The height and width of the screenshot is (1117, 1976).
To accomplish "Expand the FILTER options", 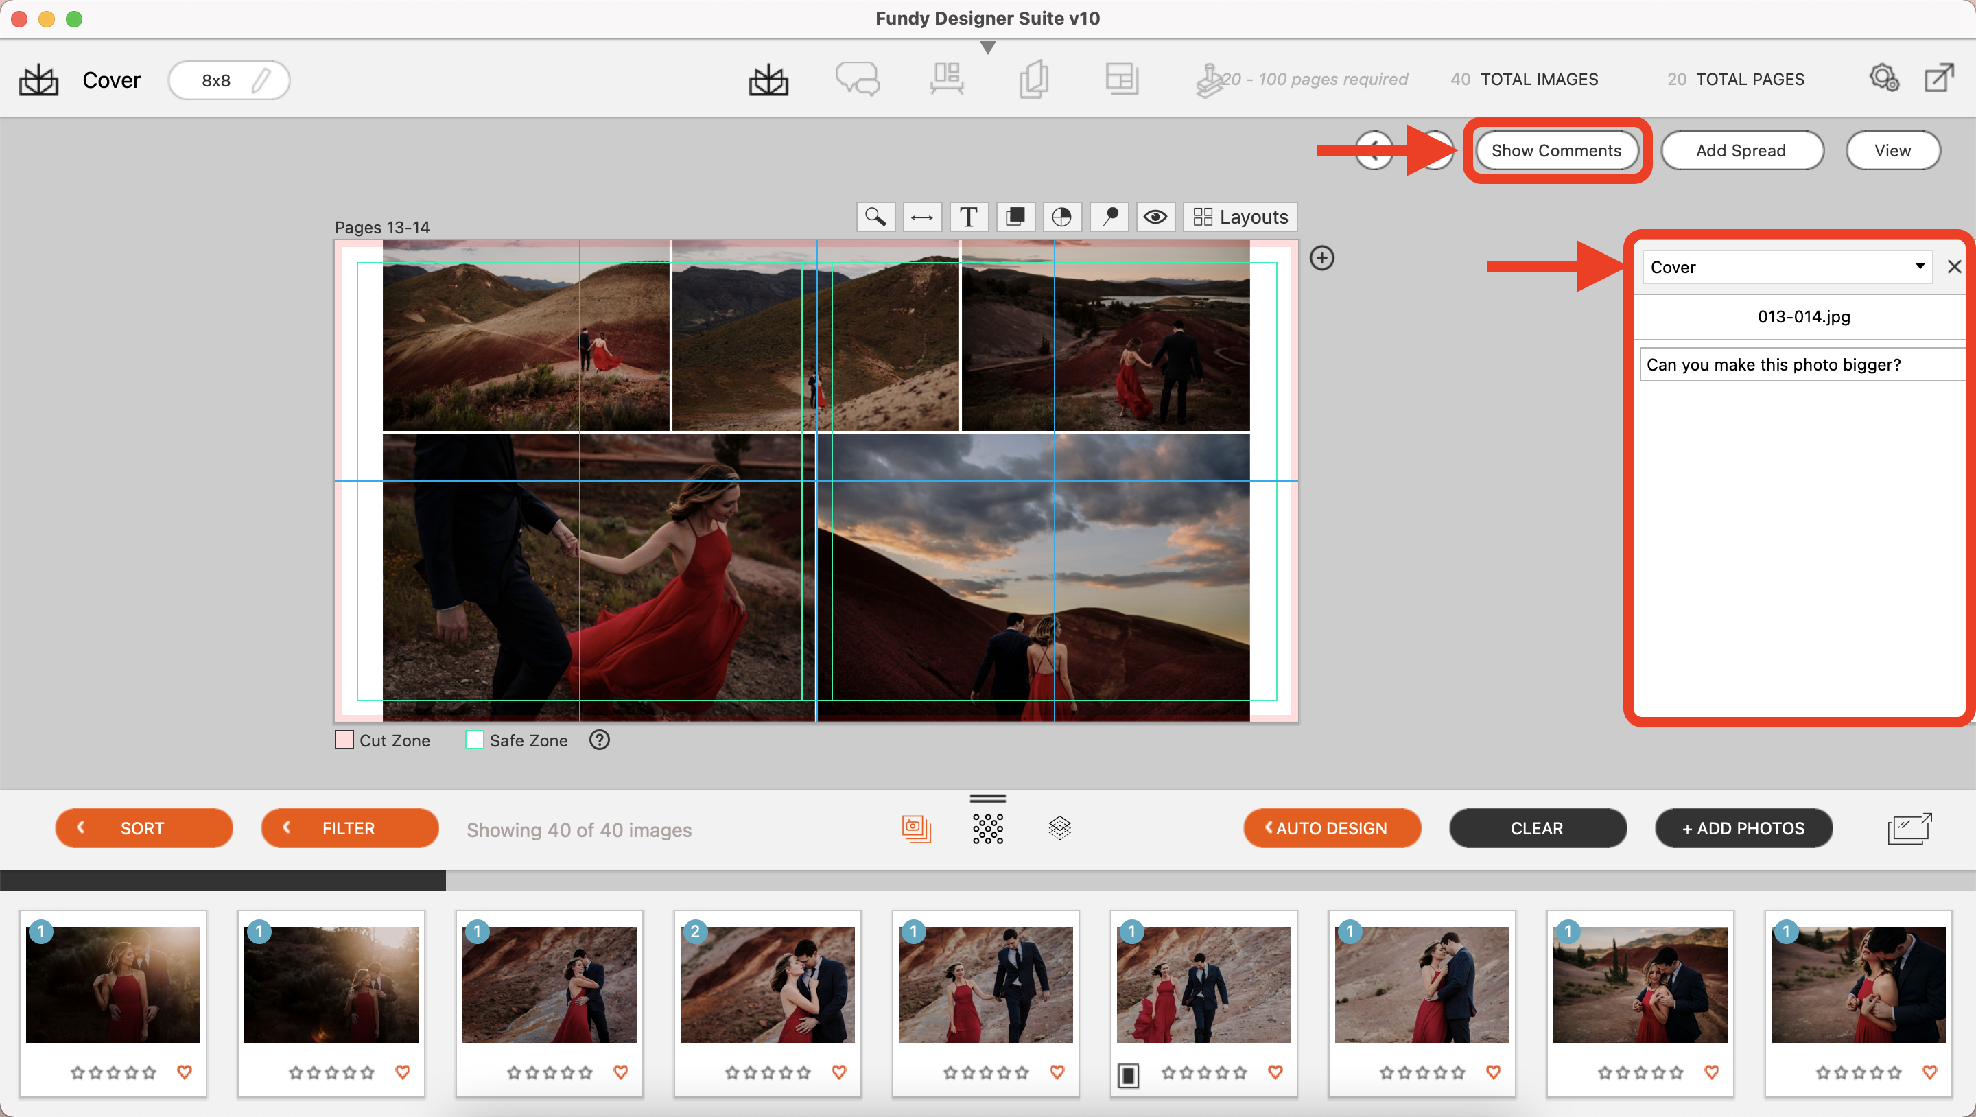I will point(349,829).
